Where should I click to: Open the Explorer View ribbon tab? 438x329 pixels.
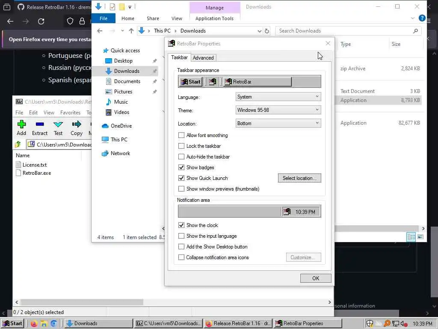[177, 18]
